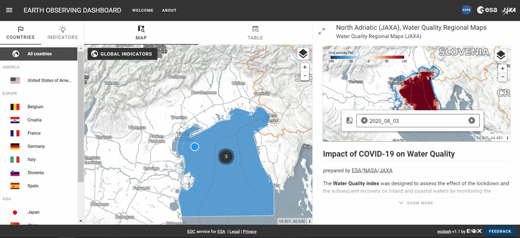Switch to Map tab
Viewport: 520px width, 238px height.
tap(141, 33)
